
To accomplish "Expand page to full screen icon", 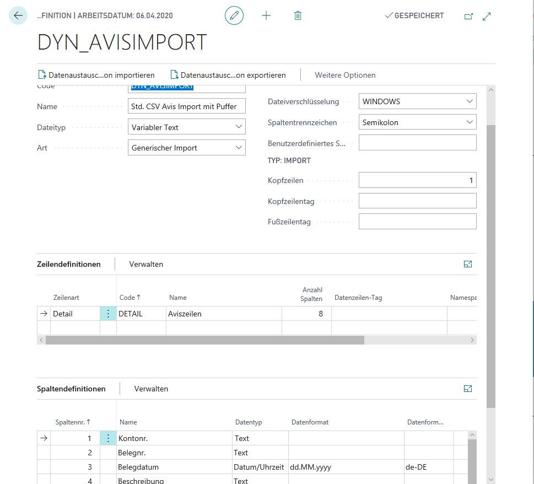I will [x=487, y=17].
